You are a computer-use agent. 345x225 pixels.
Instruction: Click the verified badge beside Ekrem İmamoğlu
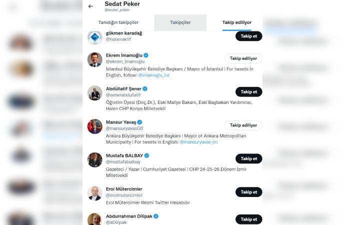click(x=146, y=55)
